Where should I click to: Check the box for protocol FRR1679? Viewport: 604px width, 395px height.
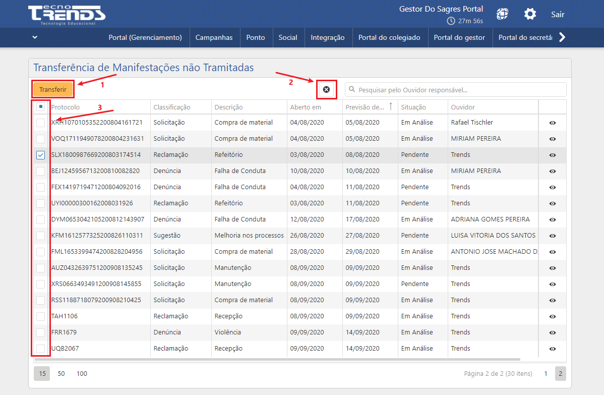click(41, 332)
